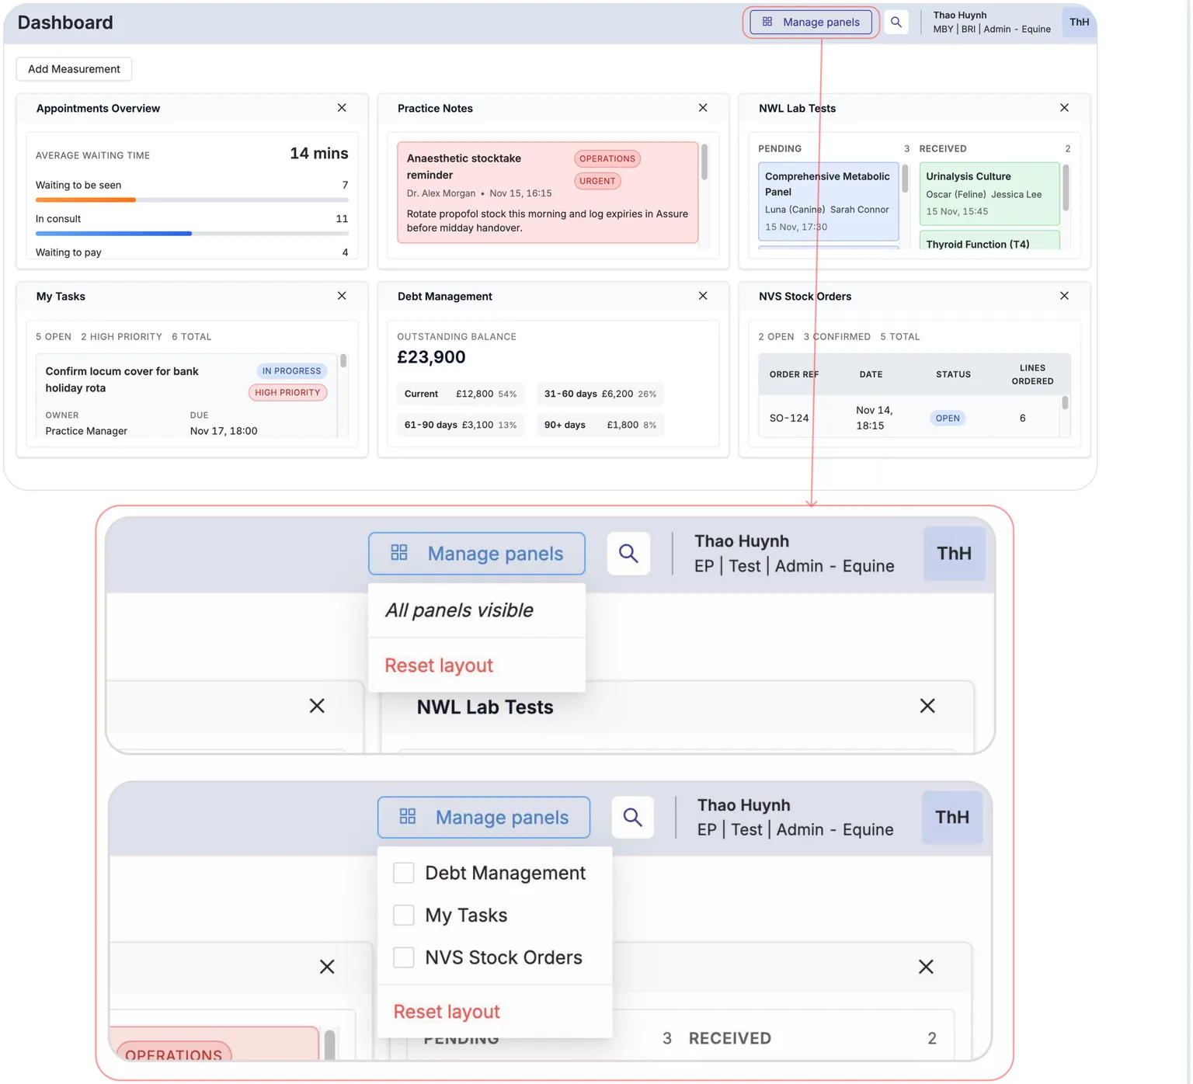Open the Confirm locum cover task
Image resolution: width=1193 pixels, height=1084 pixels.
pyautogui.click(x=186, y=396)
